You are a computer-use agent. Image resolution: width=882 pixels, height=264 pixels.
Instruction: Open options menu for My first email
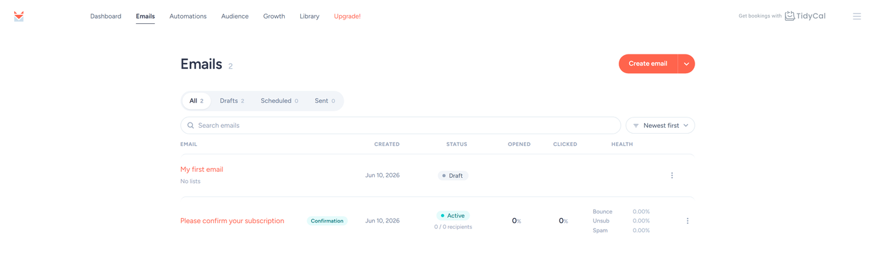[672, 175]
